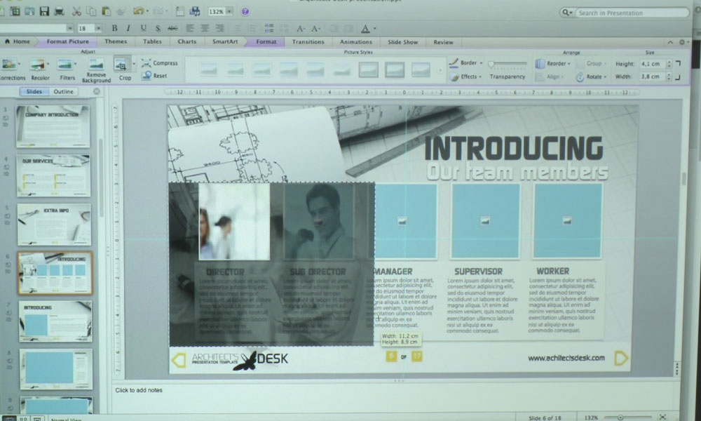Select the EXTRA INFO slide thumbnail
The width and height of the screenshot is (701, 421).
tap(54, 225)
